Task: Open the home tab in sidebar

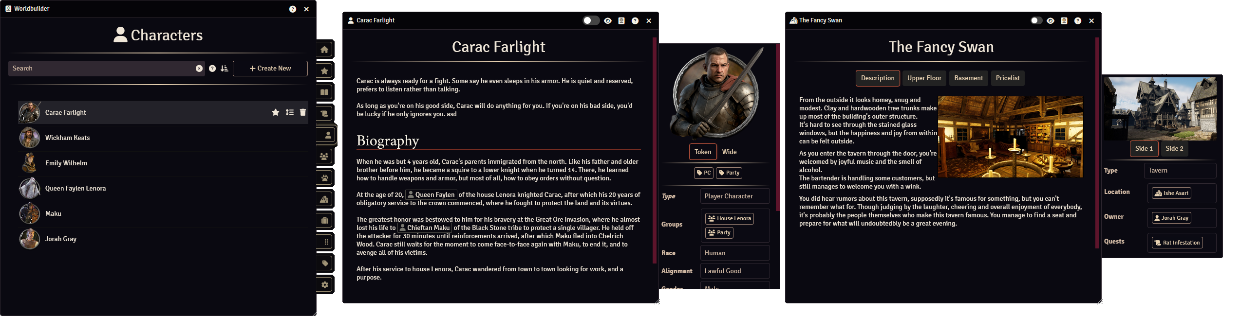Action: 325,50
